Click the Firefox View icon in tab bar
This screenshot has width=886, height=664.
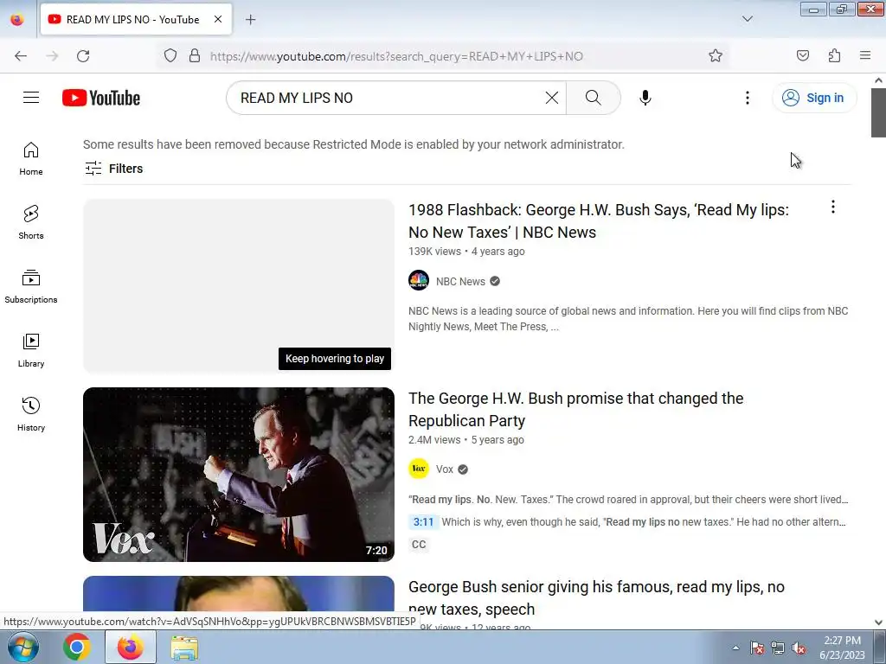click(17, 19)
